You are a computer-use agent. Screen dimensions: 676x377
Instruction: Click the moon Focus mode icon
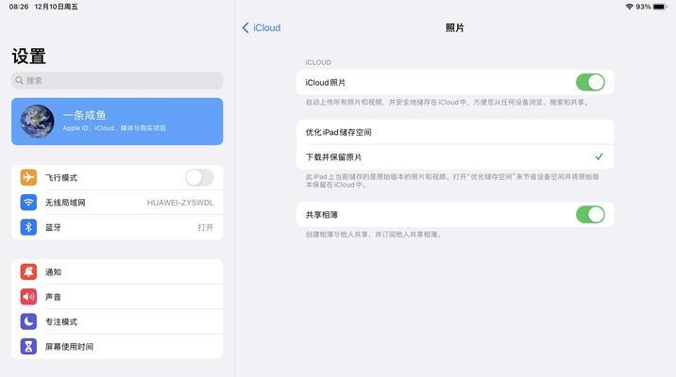click(28, 321)
